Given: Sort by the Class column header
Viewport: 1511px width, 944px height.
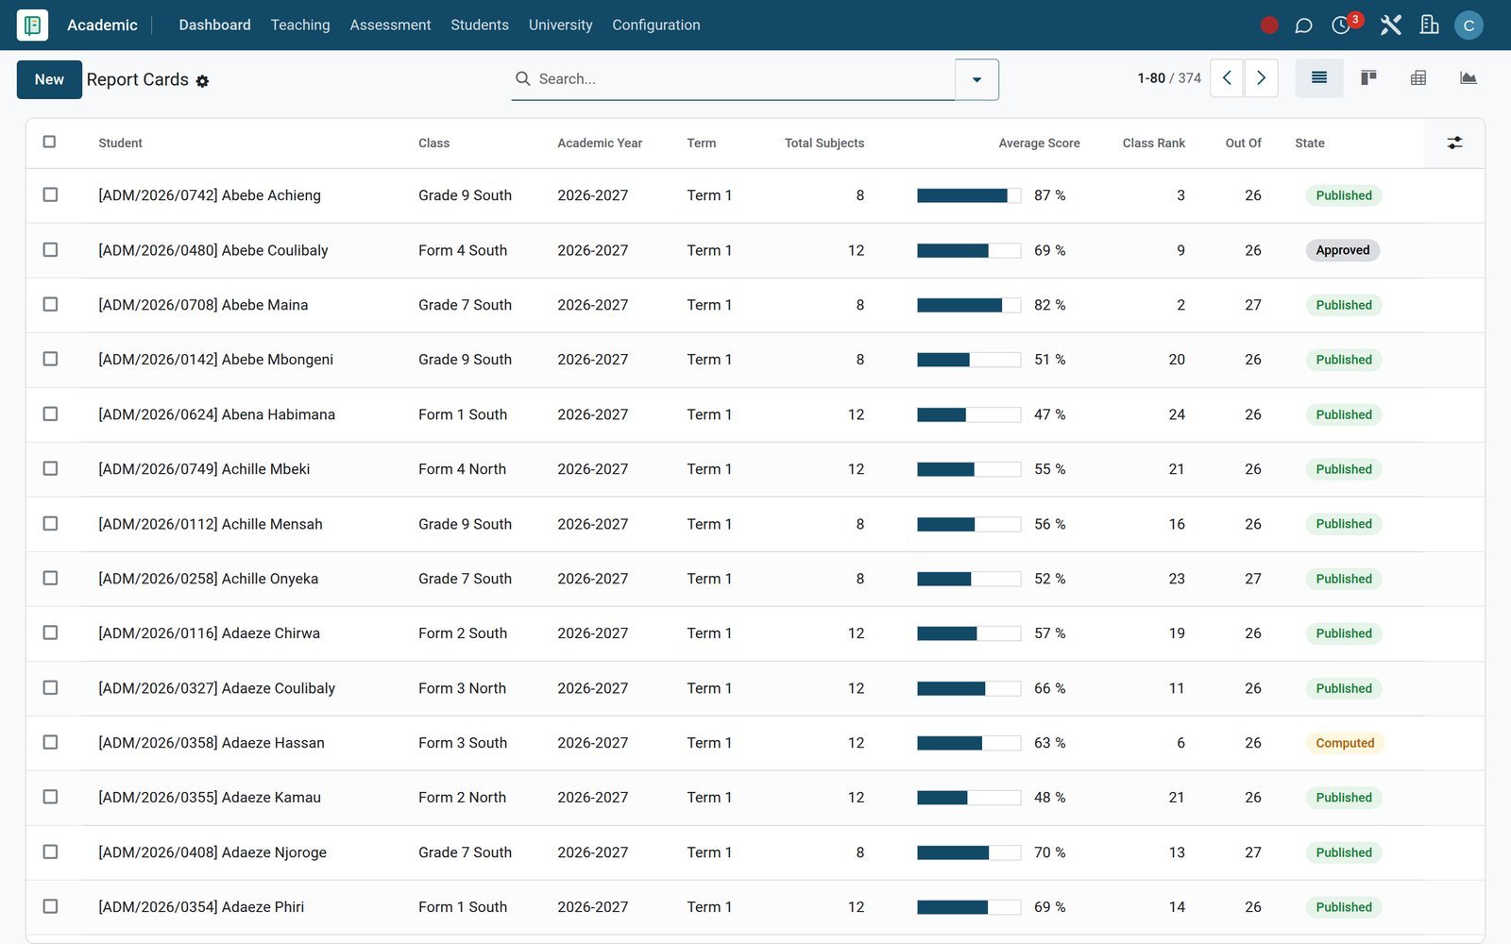Looking at the screenshot, I should tap(433, 143).
